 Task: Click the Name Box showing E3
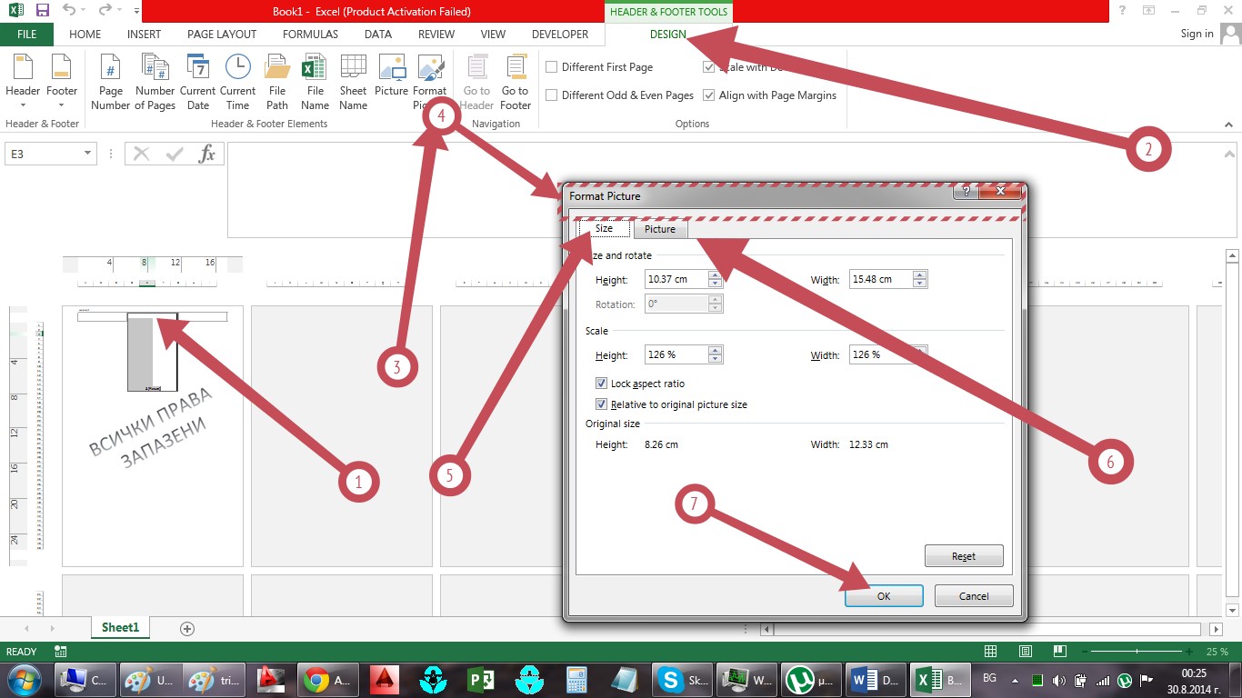(x=43, y=154)
